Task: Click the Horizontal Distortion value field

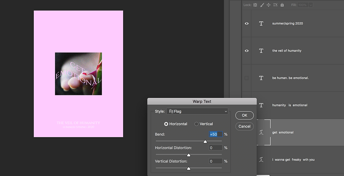Action: pos(216,148)
